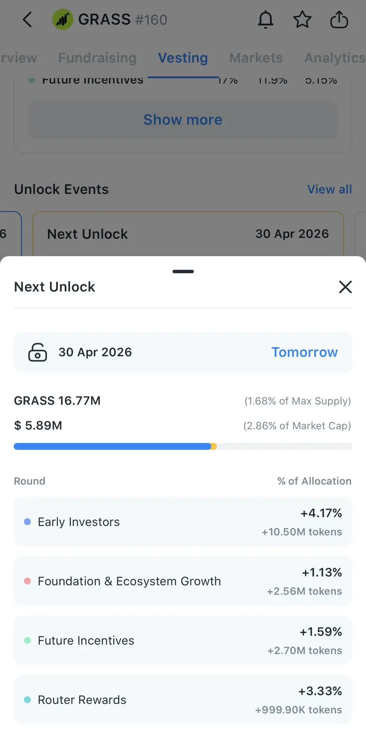The image size is (366, 753).
Task: Open the Markets tab
Action: pyautogui.click(x=255, y=58)
